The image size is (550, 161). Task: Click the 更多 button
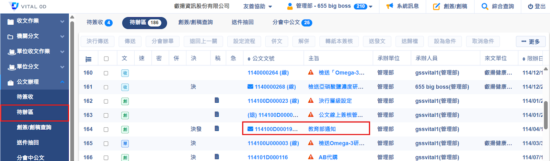click(530, 42)
